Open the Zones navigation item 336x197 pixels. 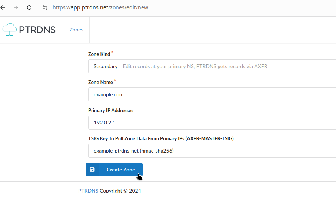coord(76,30)
